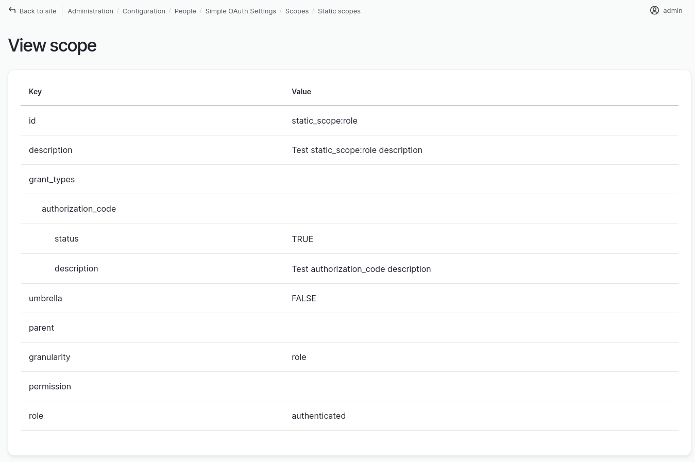Click the TRUE status value
Image resolution: width=695 pixels, height=462 pixels.
click(x=302, y=239)
